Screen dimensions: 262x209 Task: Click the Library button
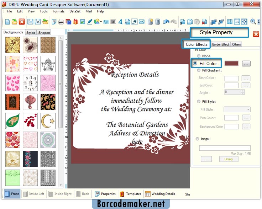point(229,159)
